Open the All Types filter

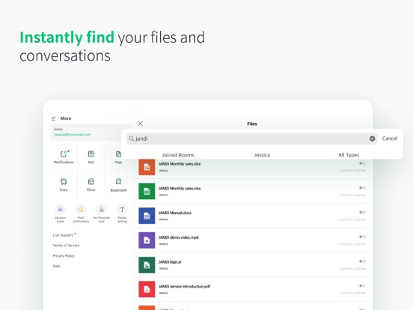click(349, 155)
